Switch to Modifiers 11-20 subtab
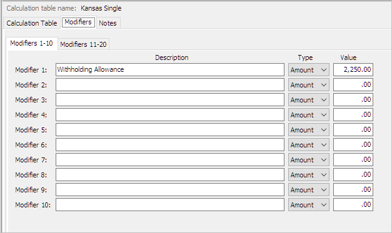The height and width of the screenshot is (233, 392). (83, 44)
